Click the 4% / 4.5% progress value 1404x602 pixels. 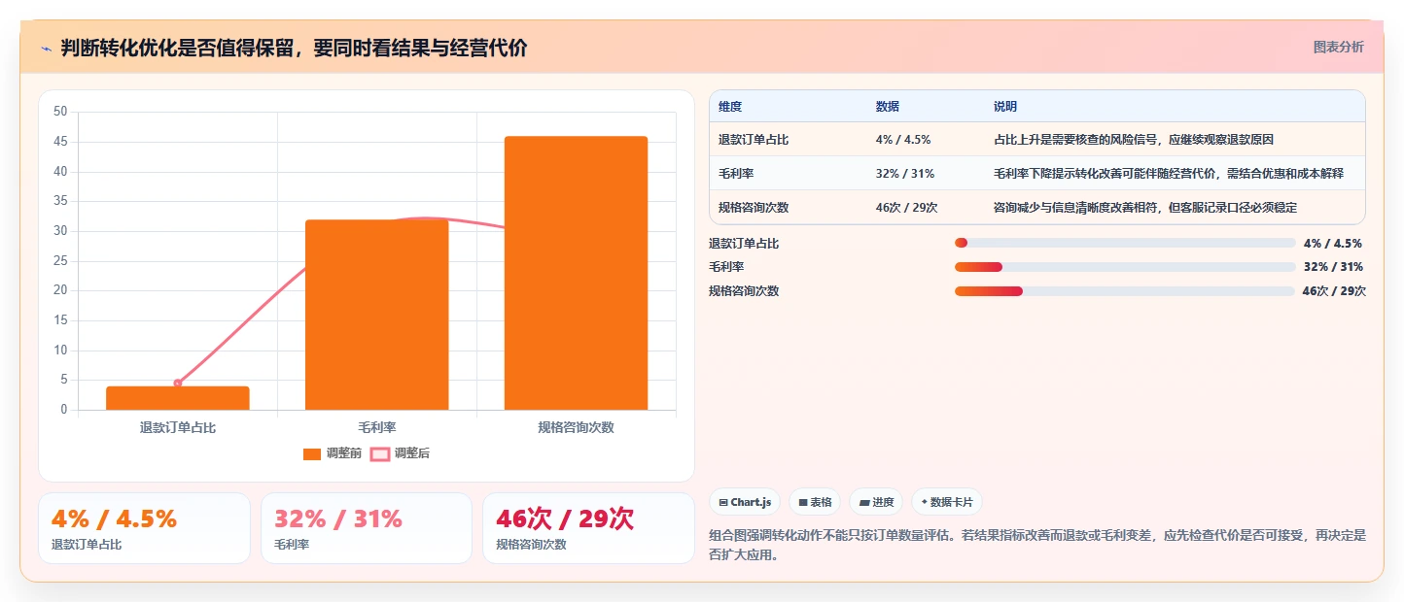1333,244
